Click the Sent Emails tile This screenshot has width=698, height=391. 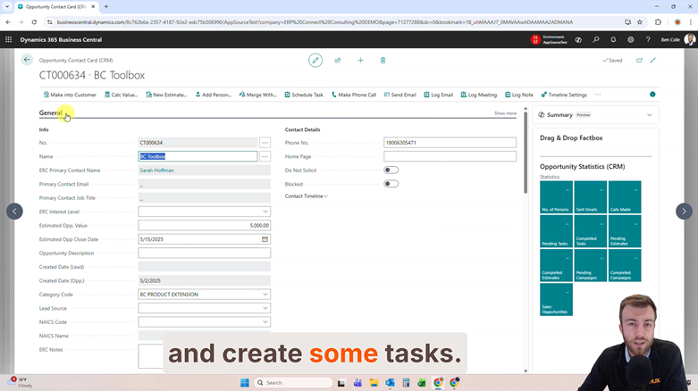coord(590,197)
